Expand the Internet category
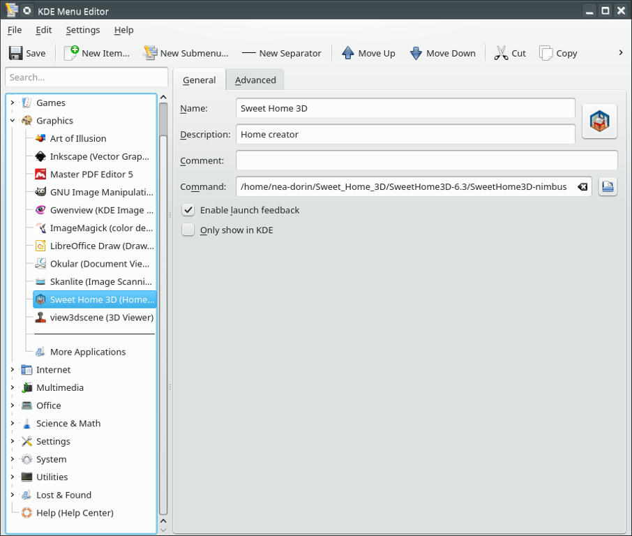The height and width of the screenshot is (536, 632). (12, 369)
